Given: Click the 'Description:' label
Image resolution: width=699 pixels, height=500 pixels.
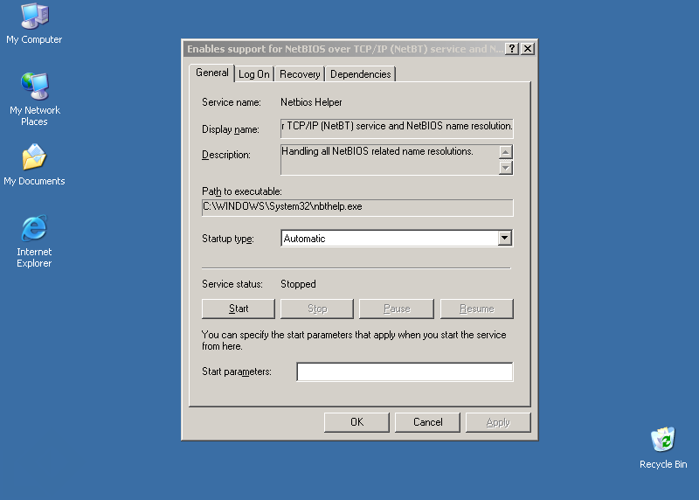Looking at the screenshot, I should [x=226, y=155].
